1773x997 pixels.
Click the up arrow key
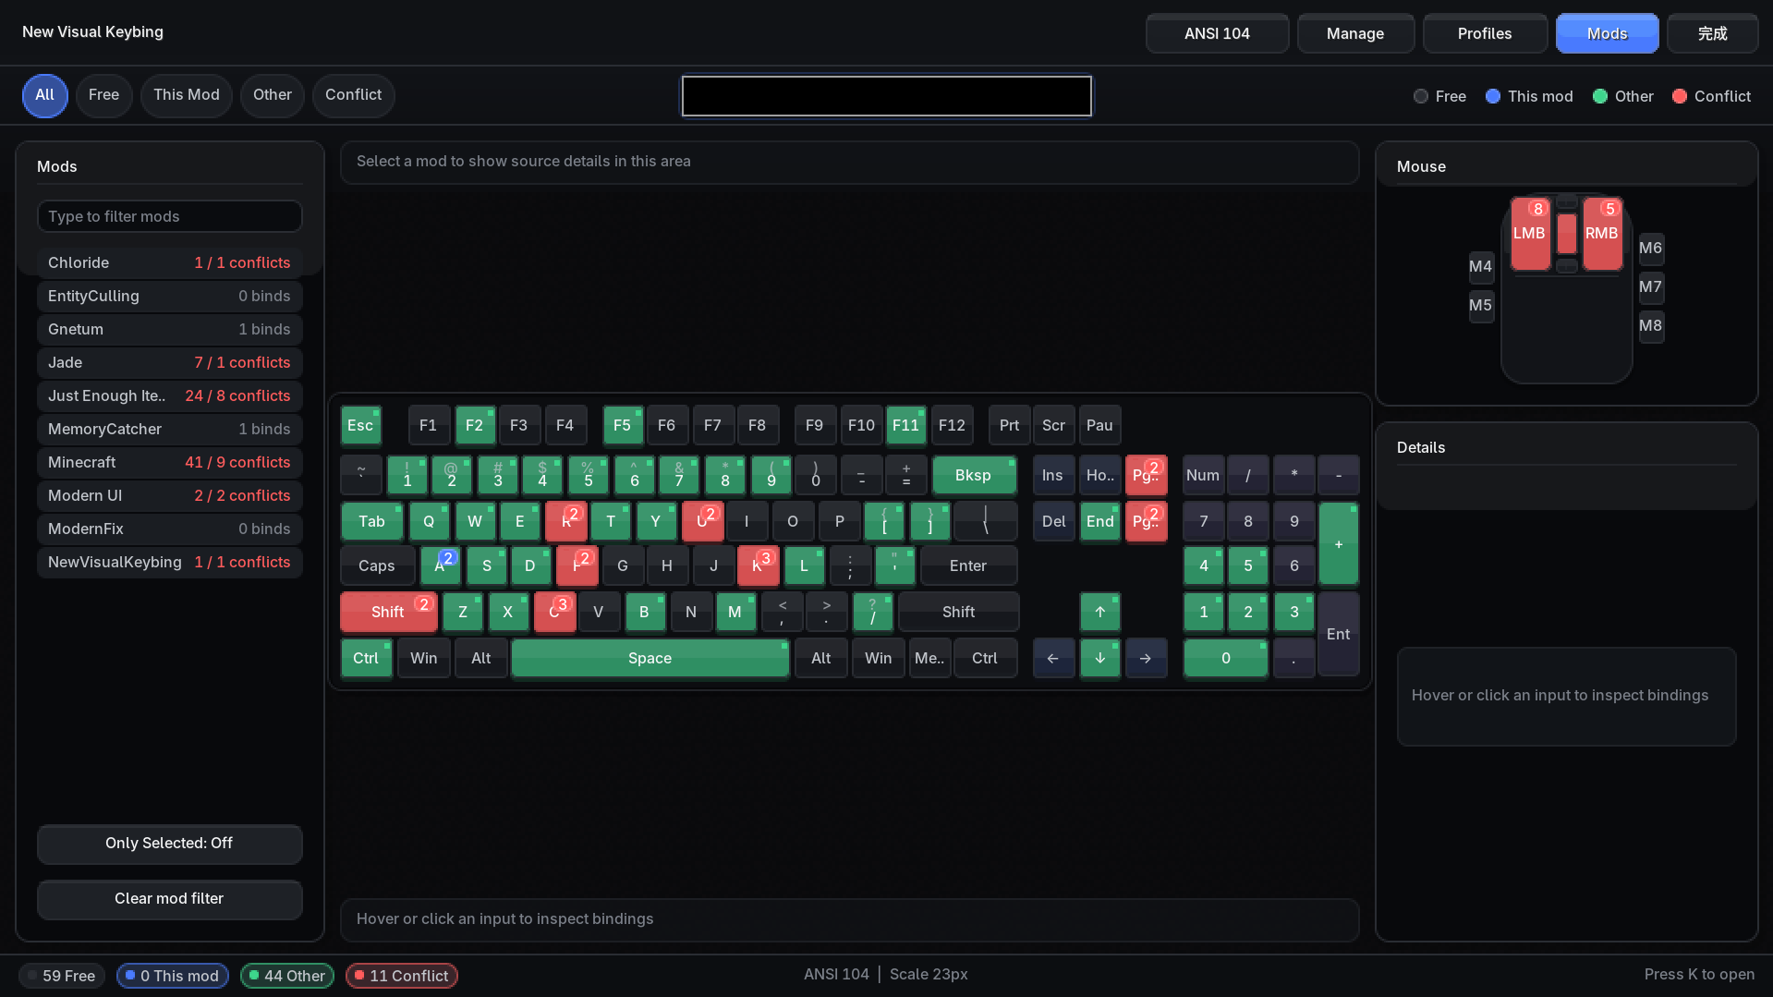[1100, 612]
